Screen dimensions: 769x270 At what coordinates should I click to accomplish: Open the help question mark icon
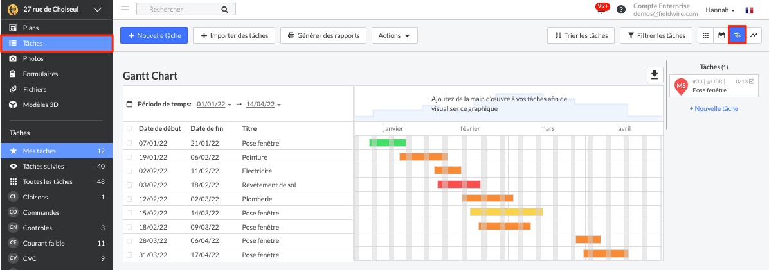pyautogui.click(x=621, y=9)
